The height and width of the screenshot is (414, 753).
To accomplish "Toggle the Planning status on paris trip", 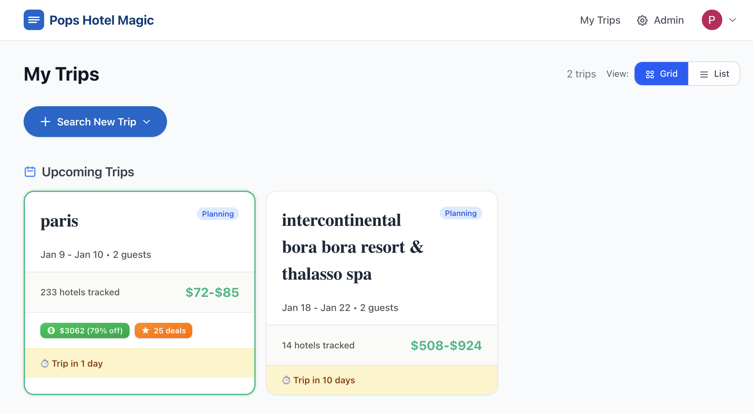I will point(218,214).
